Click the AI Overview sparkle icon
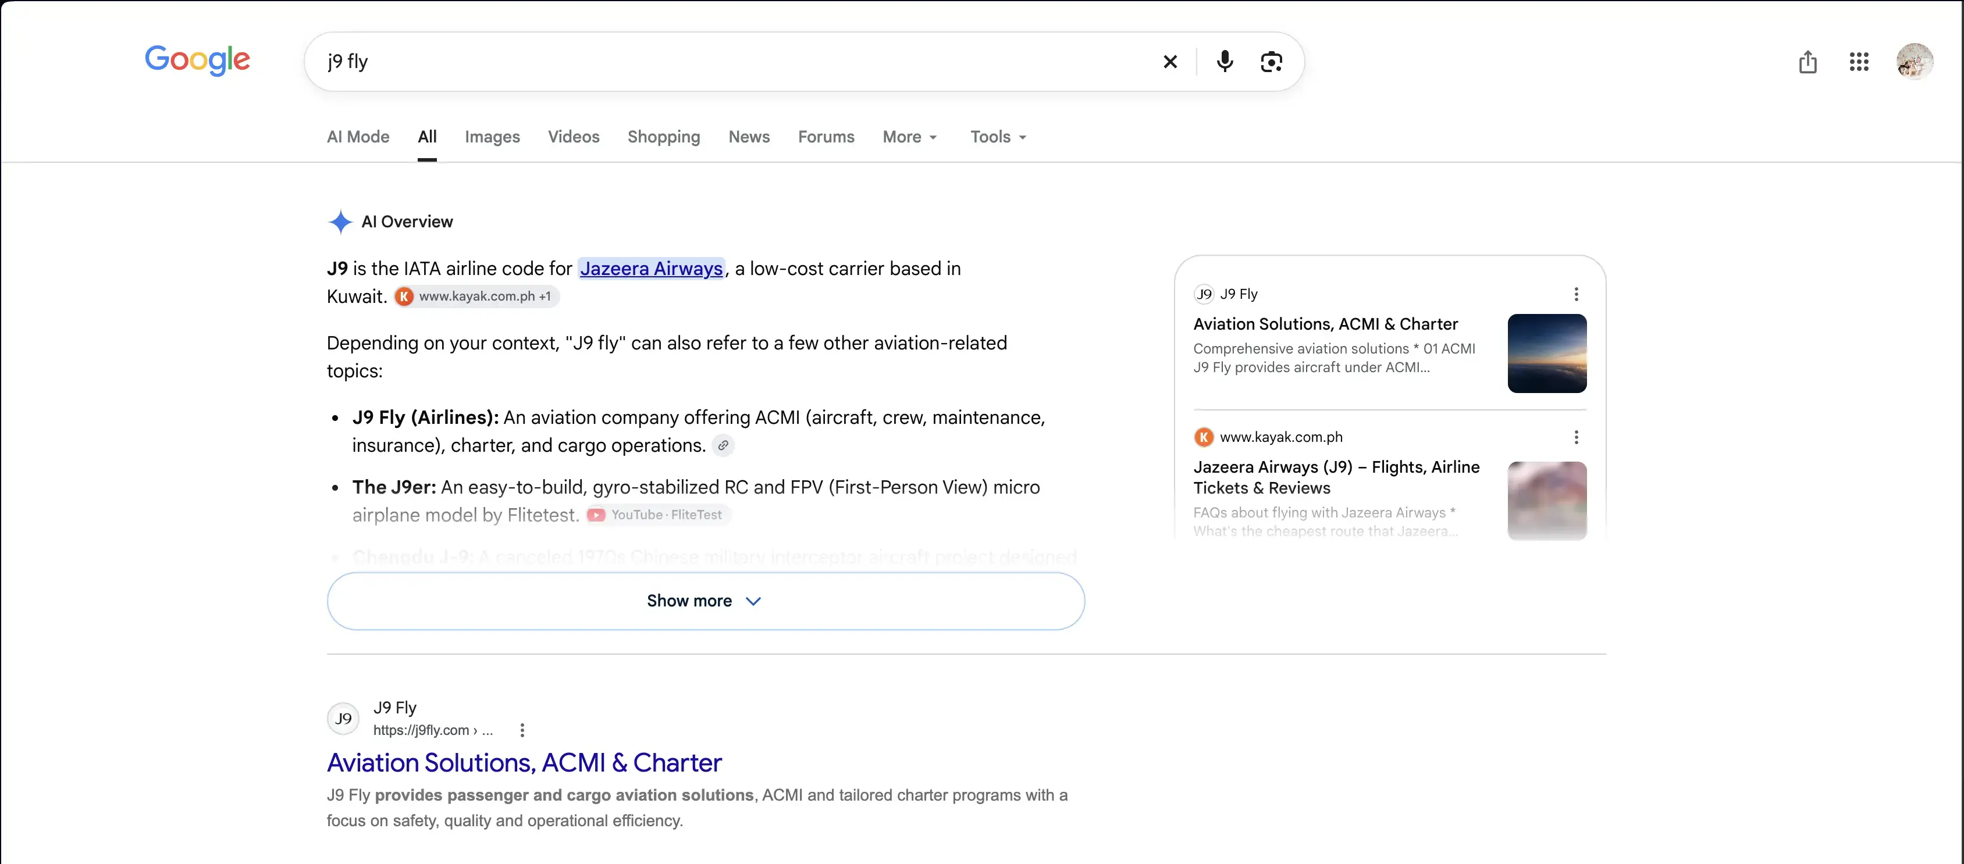1964x864 pixels. coord(340,222)
